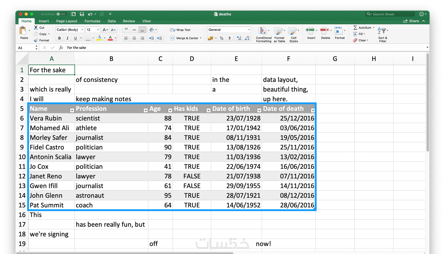
Task: Activate the Format painter brush
Action: 36,40
